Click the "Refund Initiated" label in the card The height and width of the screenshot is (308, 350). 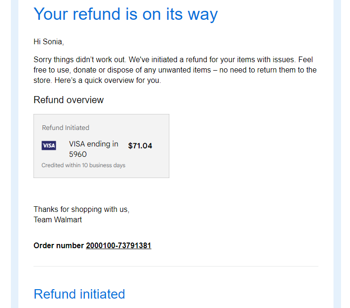coord(66,128)
